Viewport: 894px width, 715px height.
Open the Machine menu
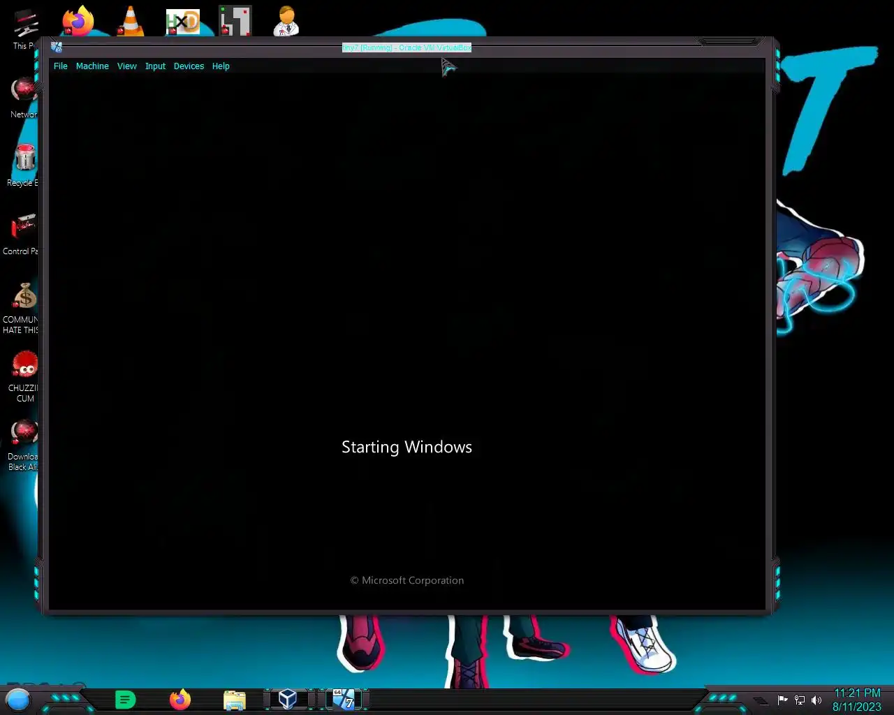click(x=92, y=66)
